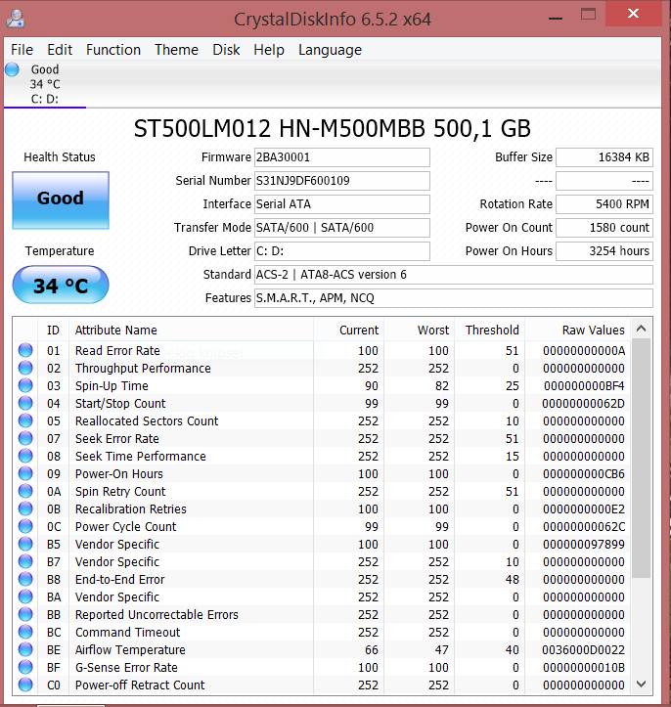Image resolution: width=671 pixels, height=707 pixels.
Task: Minimize the CrystalDiskInfo window
Action: point(556,18)
